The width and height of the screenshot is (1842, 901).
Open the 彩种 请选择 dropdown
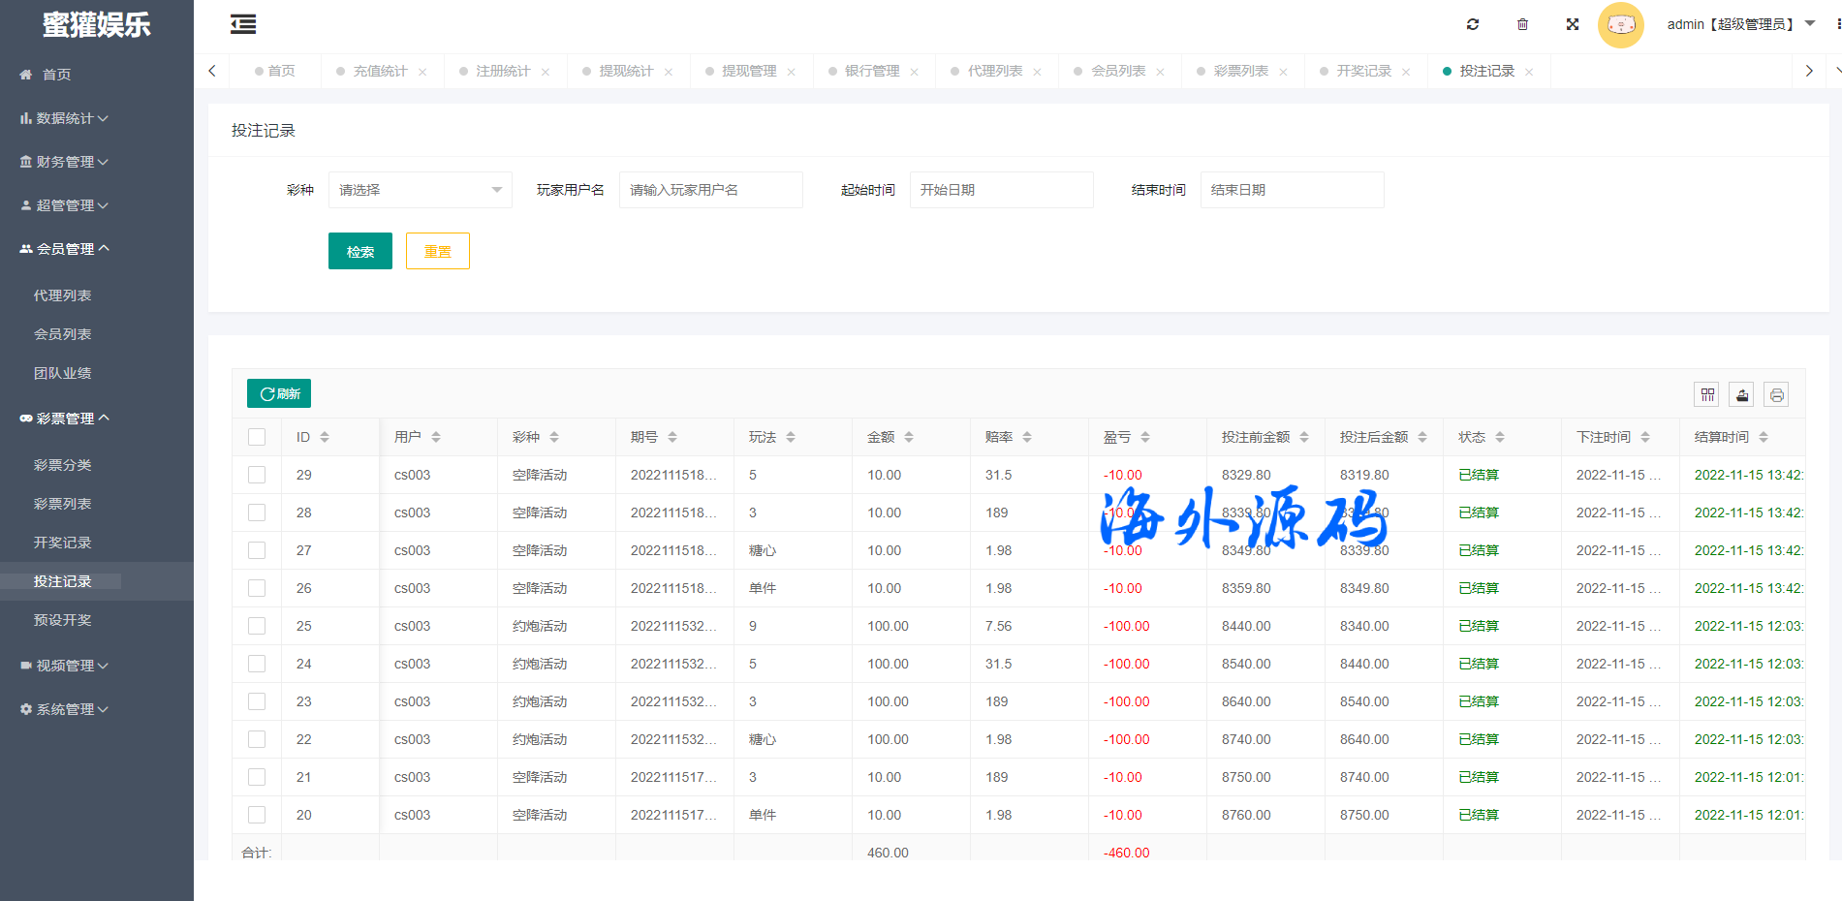pos(420,190)
